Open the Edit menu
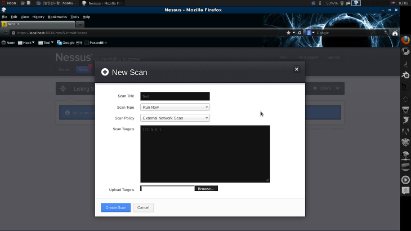The width and height of the screenshot is (411, 231). point(14,17)
